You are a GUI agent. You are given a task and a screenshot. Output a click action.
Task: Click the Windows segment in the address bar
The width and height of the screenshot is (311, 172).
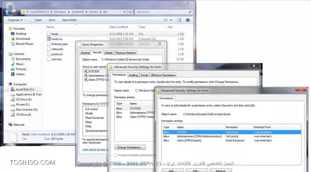(x=60, y=12)
